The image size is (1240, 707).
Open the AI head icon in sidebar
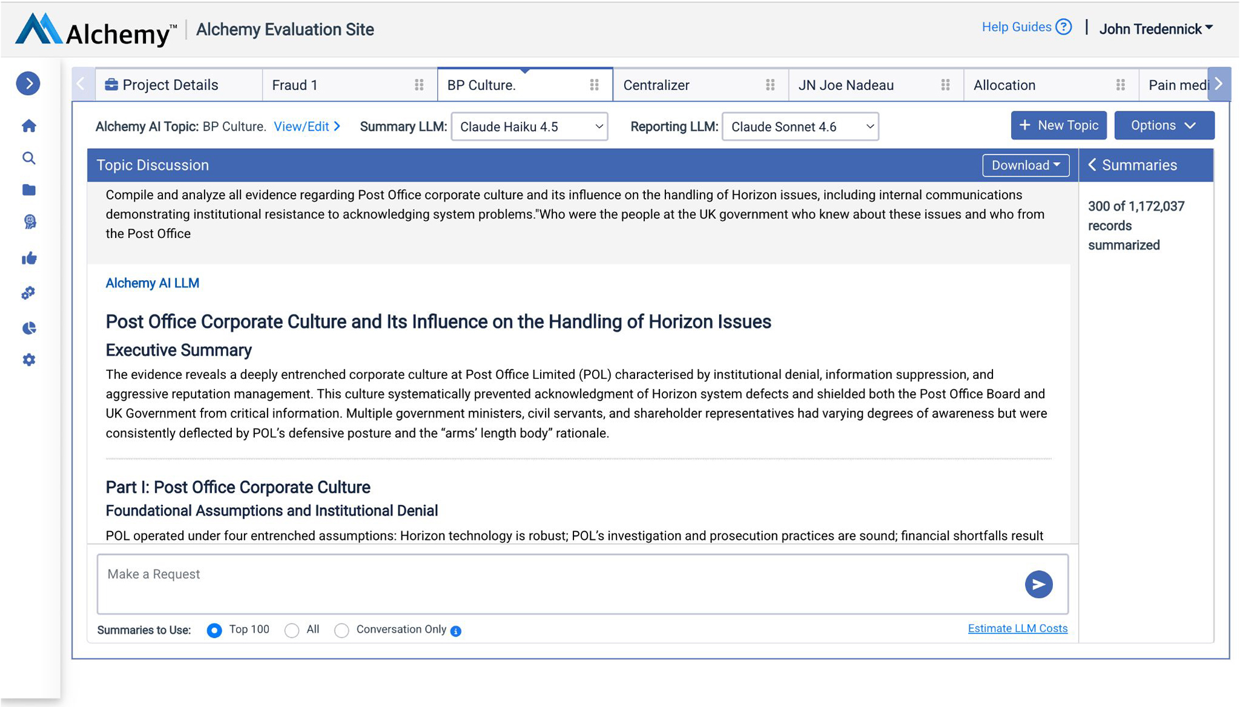[29, 222]
